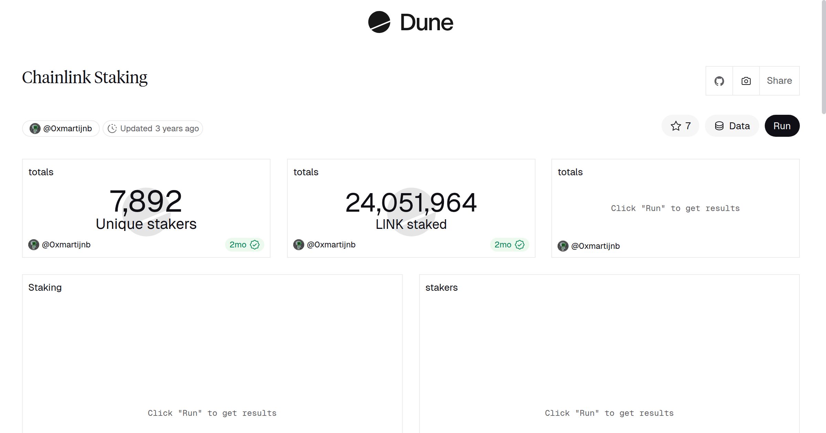Click the verified badge on Unique stakers card

tap(255, 244)
